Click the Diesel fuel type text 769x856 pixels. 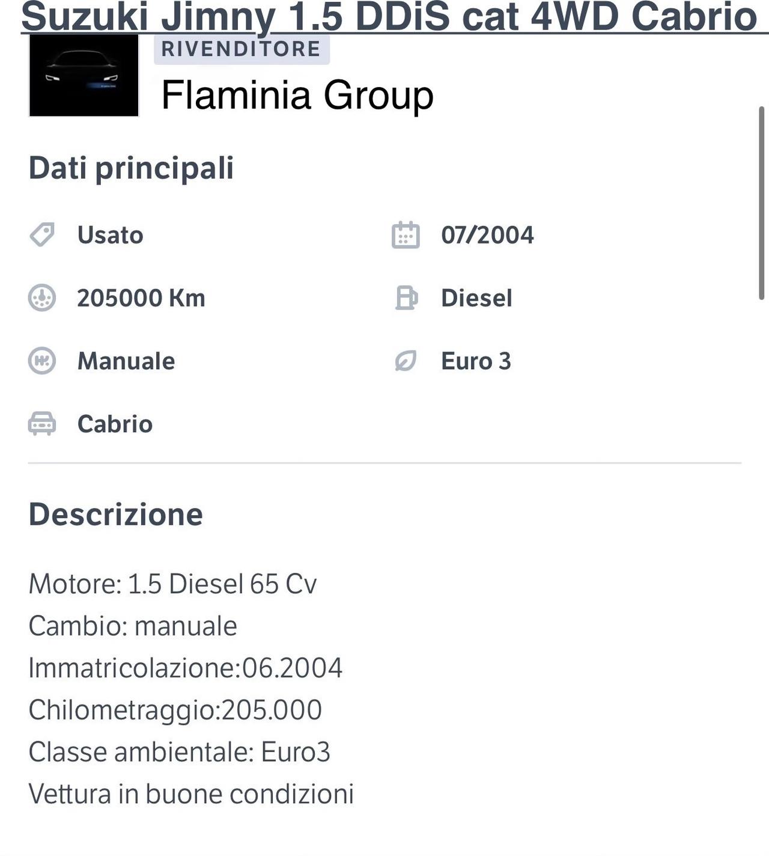476,298
